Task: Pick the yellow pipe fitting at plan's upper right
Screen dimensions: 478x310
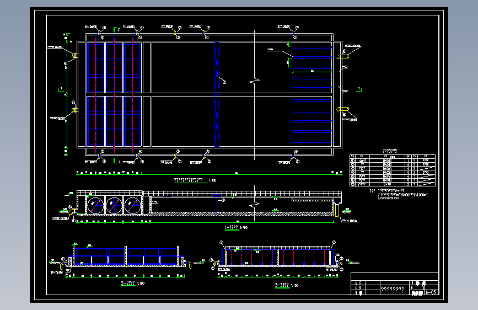Action: tap(342, 56)
